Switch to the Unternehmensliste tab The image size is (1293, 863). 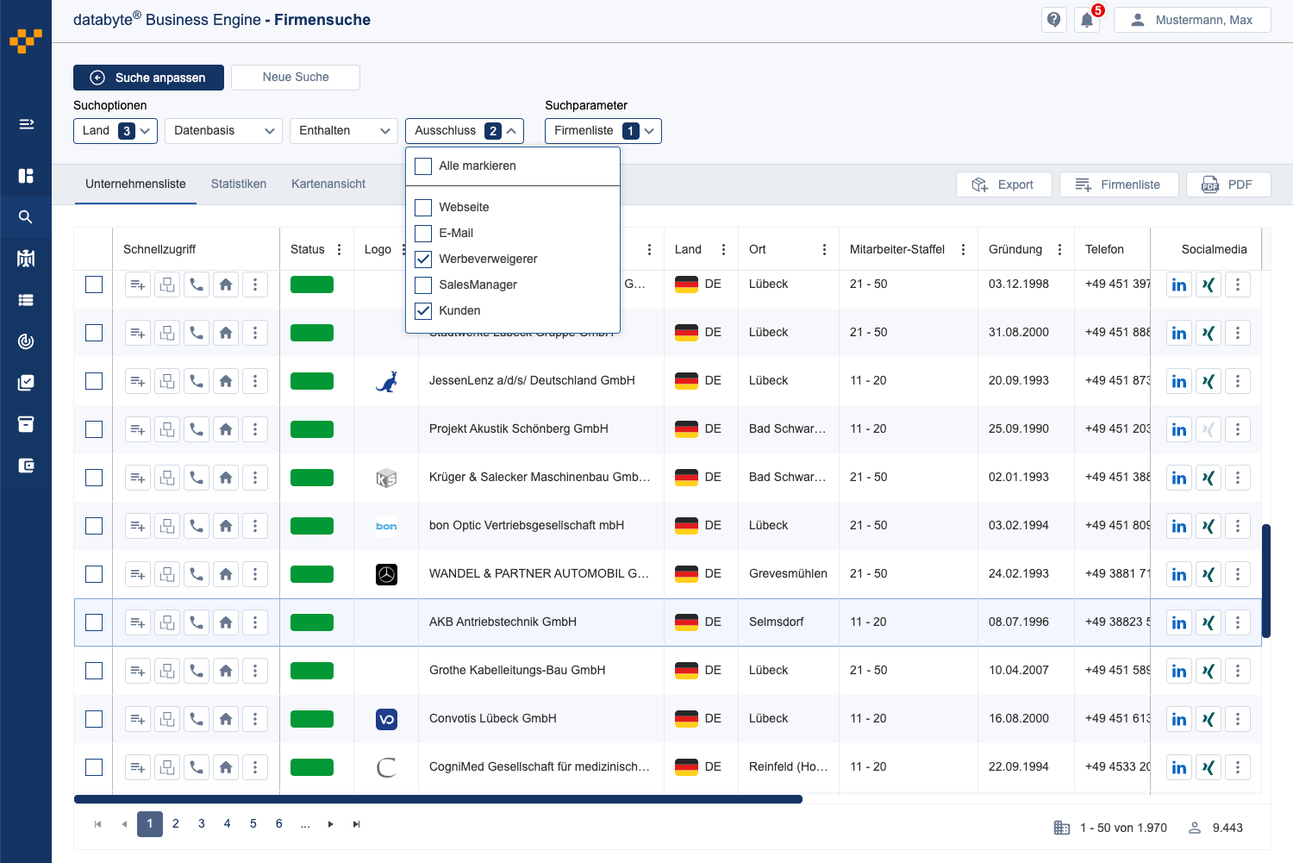pos(135,184)
